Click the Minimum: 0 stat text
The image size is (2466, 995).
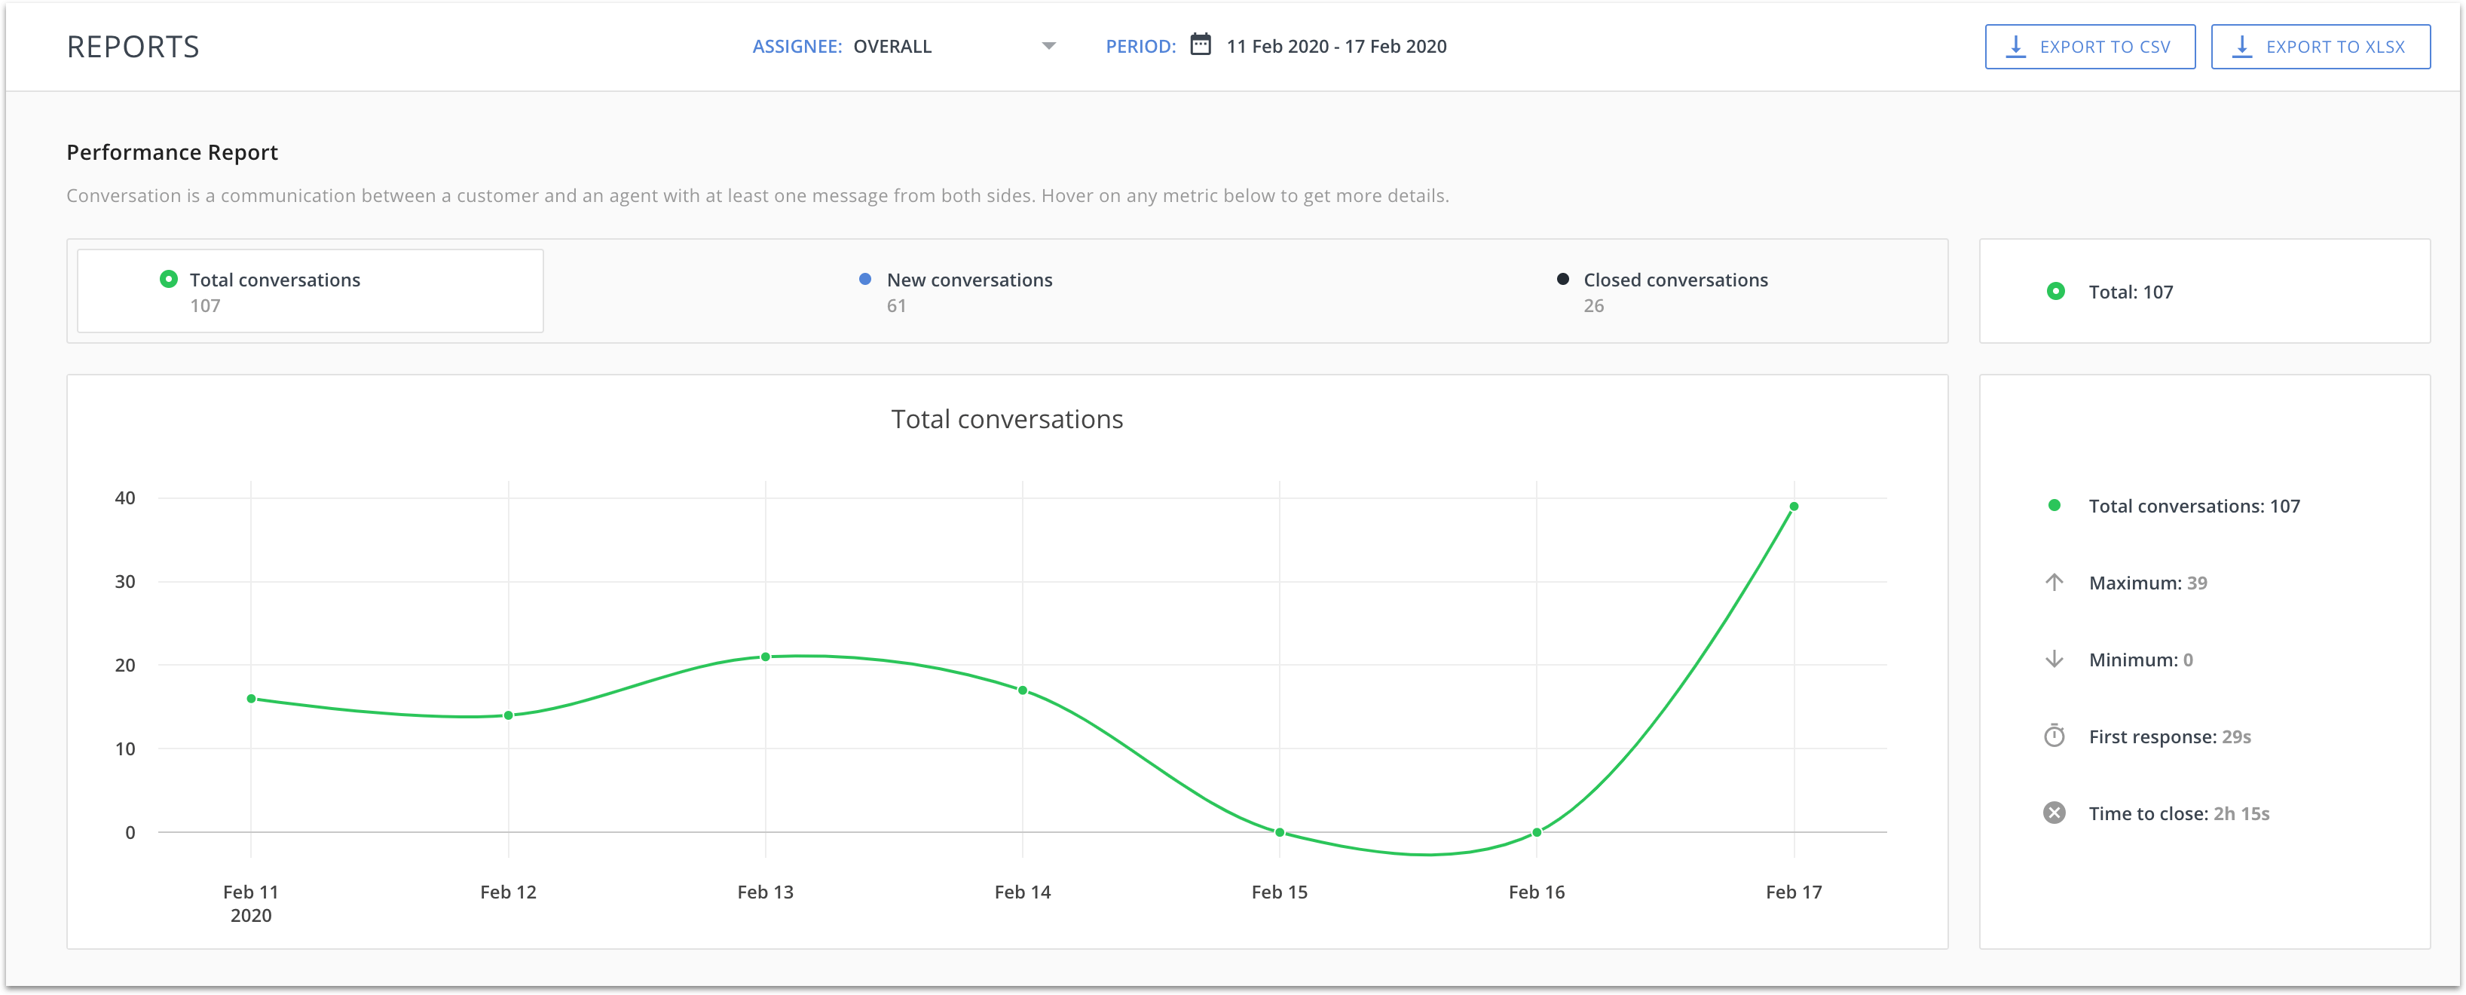[2140, 660]
